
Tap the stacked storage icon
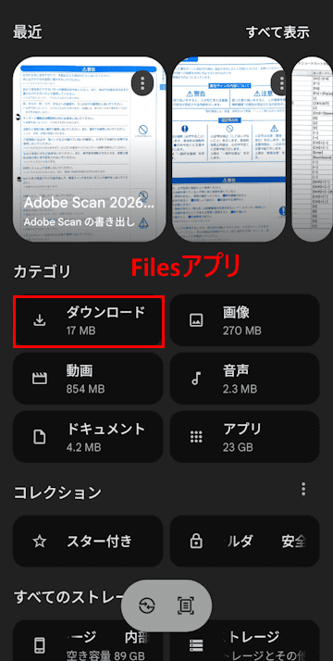(197, 645)
